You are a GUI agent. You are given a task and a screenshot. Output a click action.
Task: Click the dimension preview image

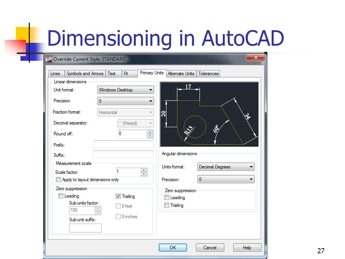click(x=209, y=114)
